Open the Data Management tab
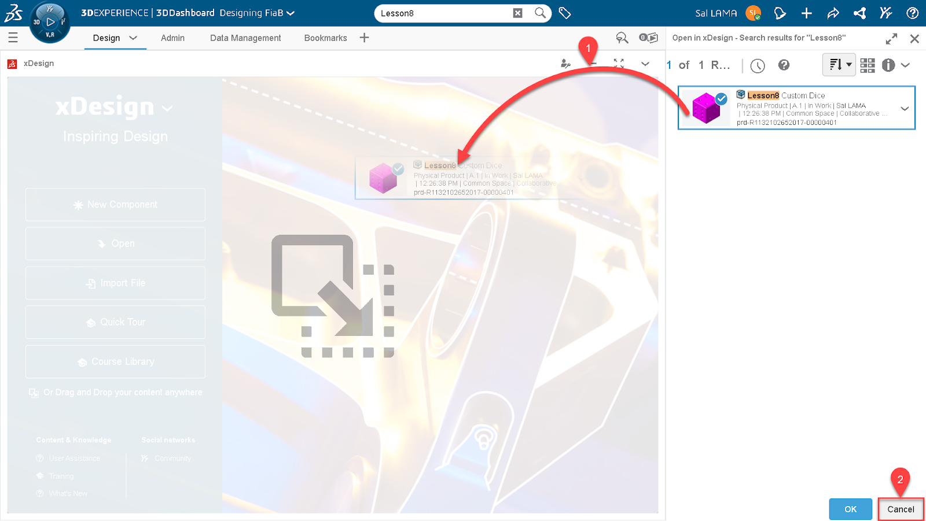The image size is (926, 521). pyautogui.click(x=245, y=38)
